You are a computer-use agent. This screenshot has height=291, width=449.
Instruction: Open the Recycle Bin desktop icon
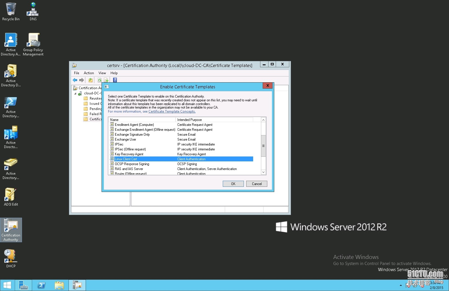(x=11, y=12)
